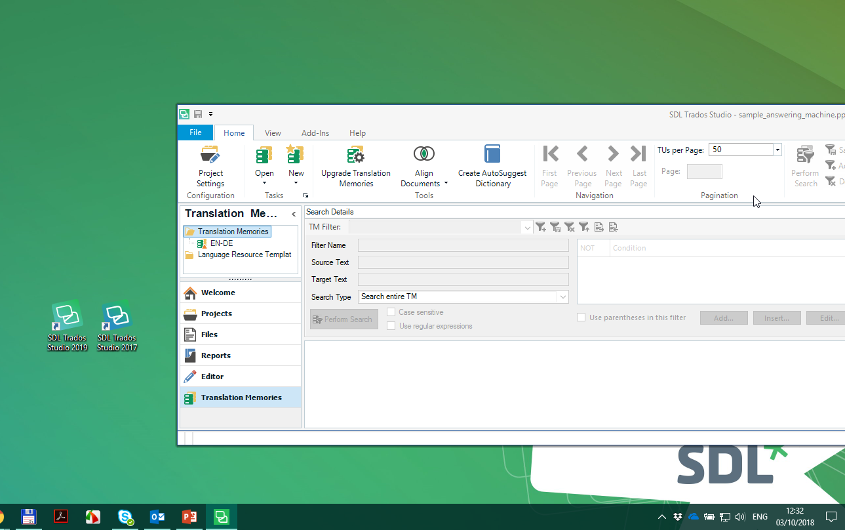Open PowerPoint from the Windows taskbar
This screenshot has width=845, height=530.
189,517
